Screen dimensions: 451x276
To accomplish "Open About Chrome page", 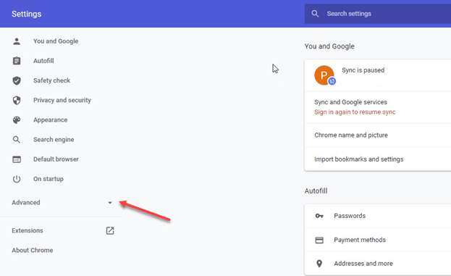I will pos(32,250).
